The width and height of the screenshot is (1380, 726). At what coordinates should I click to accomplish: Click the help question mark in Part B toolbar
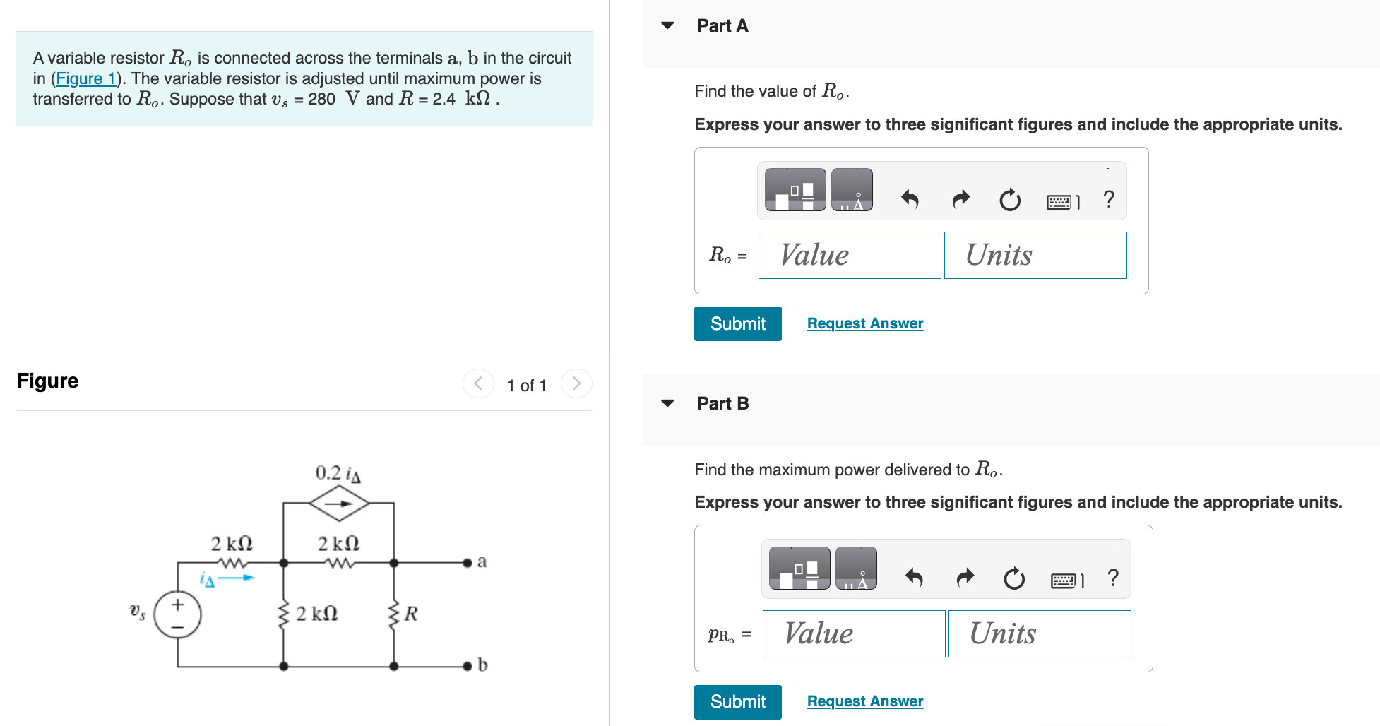tap(1112, 578)
